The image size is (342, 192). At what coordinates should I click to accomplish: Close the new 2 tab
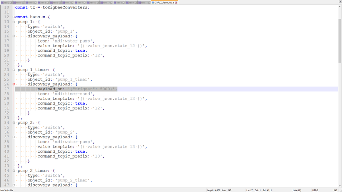(x=11, y=3)
